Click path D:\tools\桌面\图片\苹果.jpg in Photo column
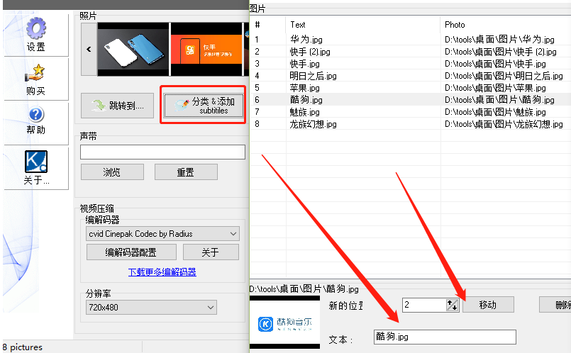The height and width of the screenshot is (353, 571). point(495,88)
